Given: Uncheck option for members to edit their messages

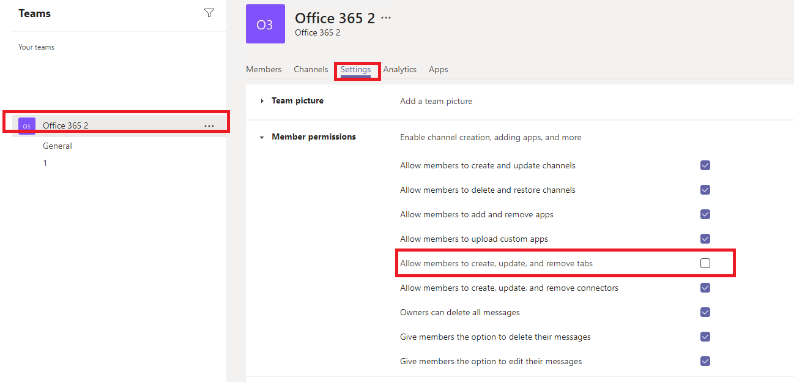Looking at the screenshot, I should (705, 361).
